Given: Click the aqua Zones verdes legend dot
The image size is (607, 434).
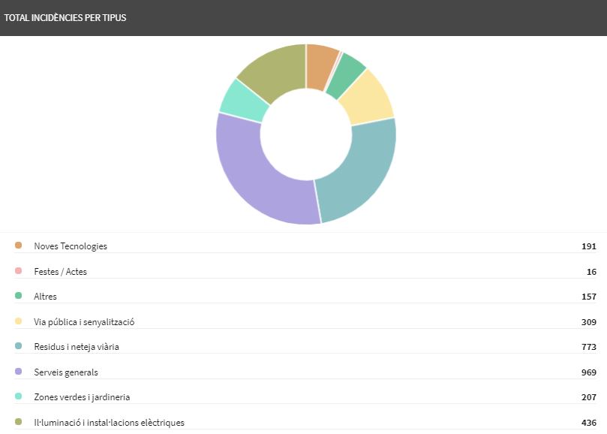Looking at the screenshot, I should point(18,396).
